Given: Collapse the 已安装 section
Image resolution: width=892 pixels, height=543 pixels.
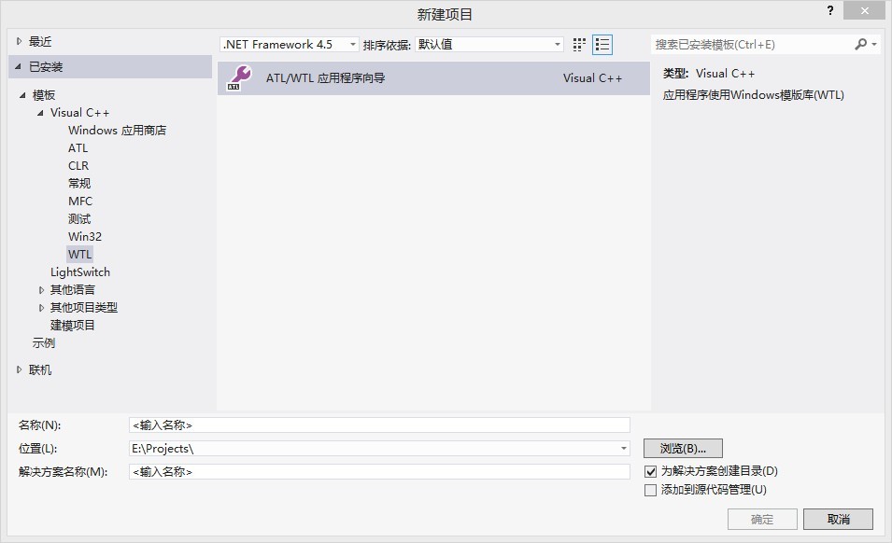Looking at the screenshot, I should pos(18,66).
